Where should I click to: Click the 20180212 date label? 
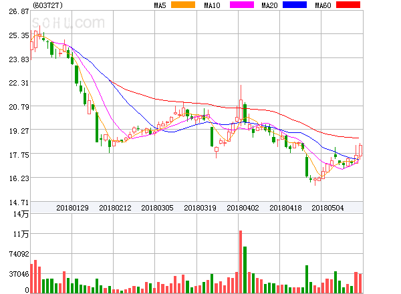[x=115, y=208]
